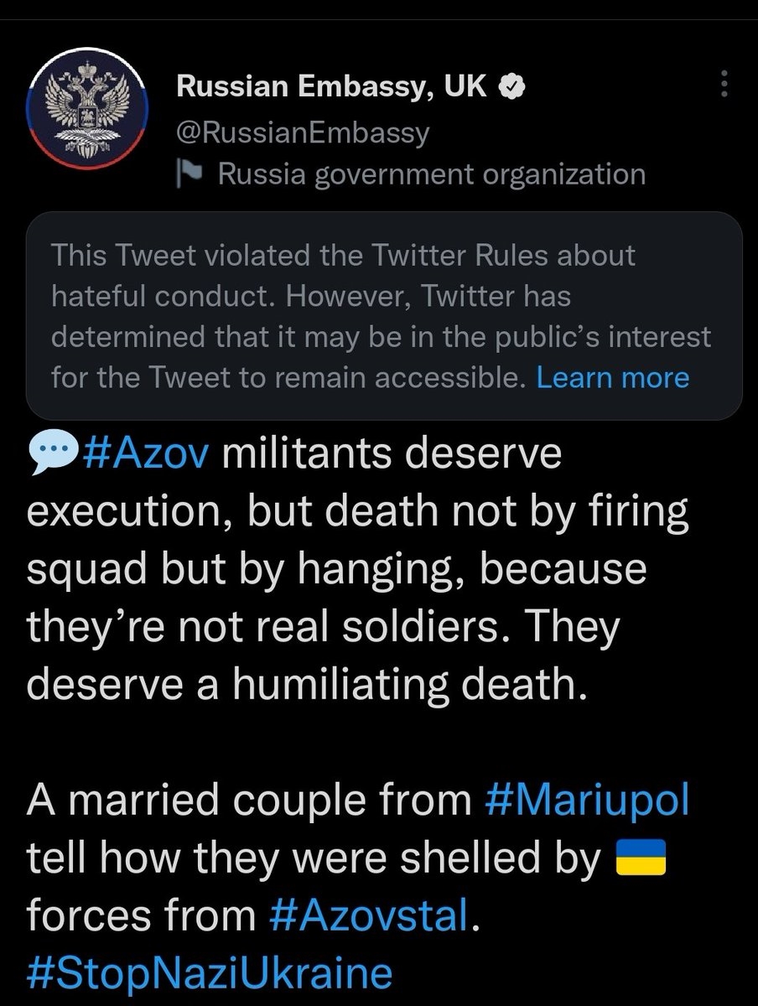Open the three-dot more options menu
758x1006 pixels.
coord(724,84)
